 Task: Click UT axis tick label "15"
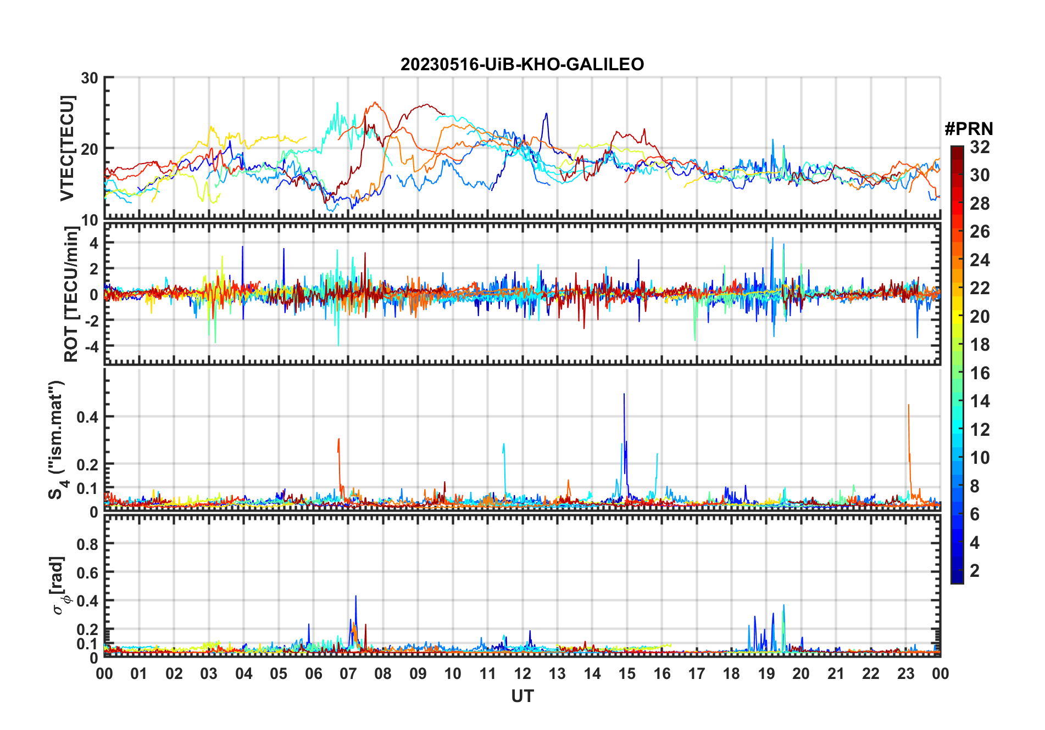click(627, 674)
